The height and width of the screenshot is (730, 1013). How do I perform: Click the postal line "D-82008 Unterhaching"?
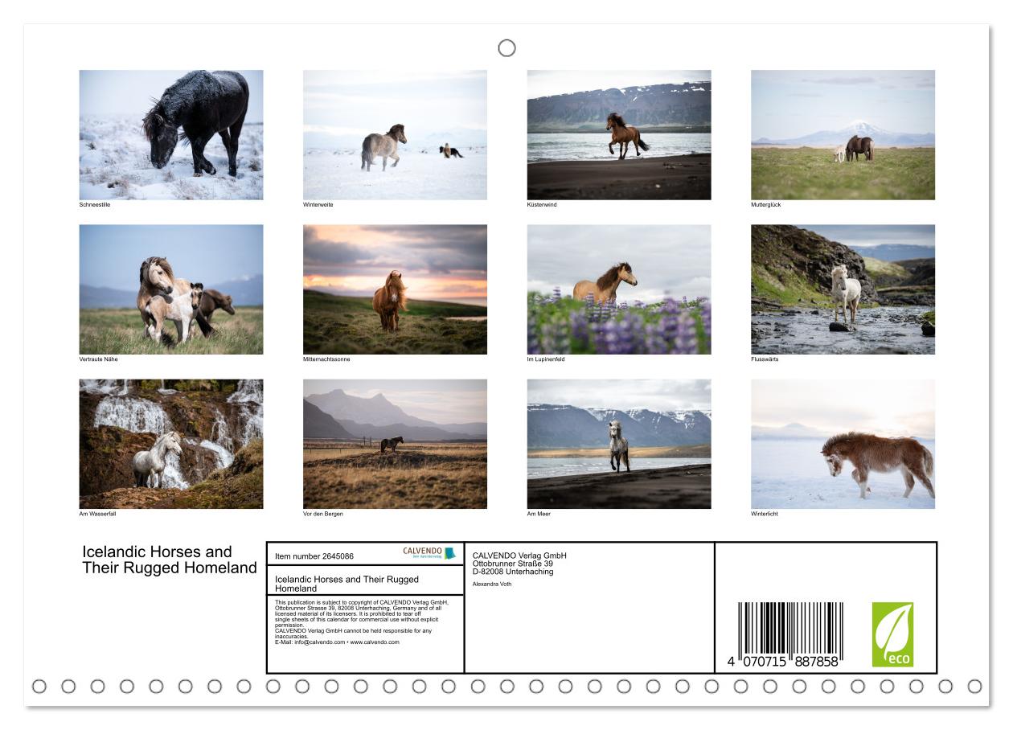tap(513, 572)
